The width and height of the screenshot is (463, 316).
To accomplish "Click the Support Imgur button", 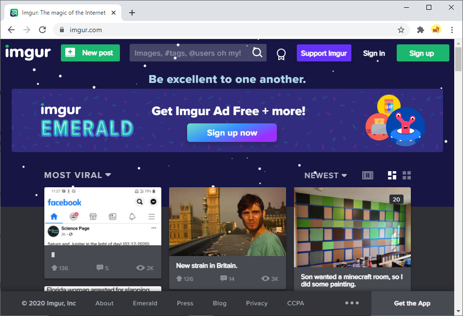I will (324, 53).
